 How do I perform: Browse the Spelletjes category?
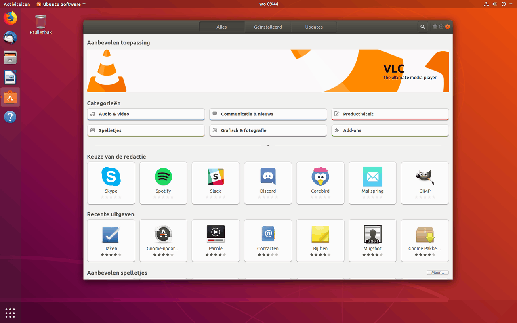point(146,131)
